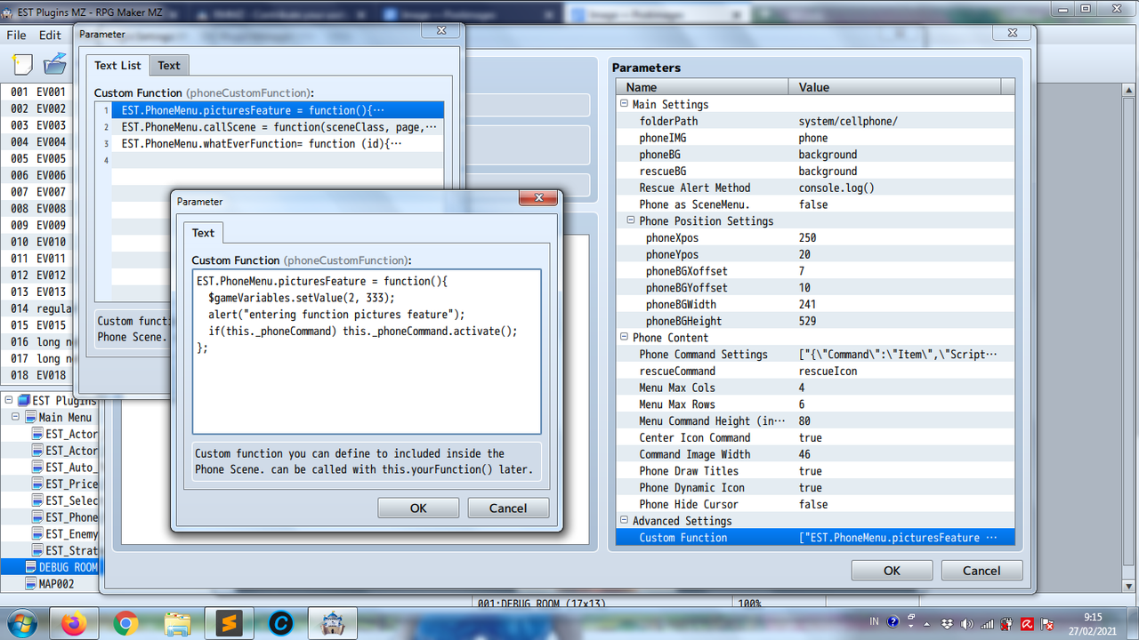Switch to the Text tab beside Text List
1139x640 pixels.
point(169,65)
